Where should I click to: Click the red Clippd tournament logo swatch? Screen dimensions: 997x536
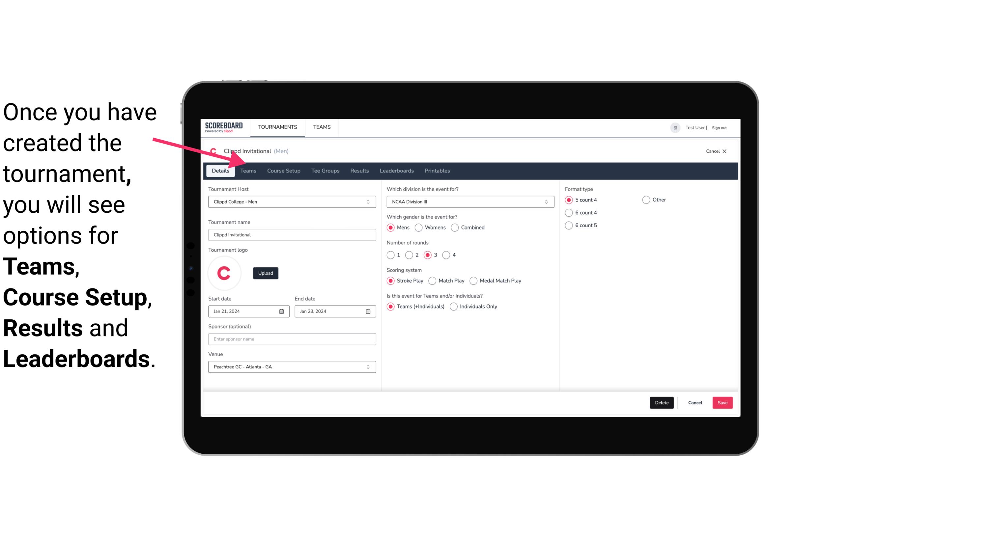[x=224, y=273]
